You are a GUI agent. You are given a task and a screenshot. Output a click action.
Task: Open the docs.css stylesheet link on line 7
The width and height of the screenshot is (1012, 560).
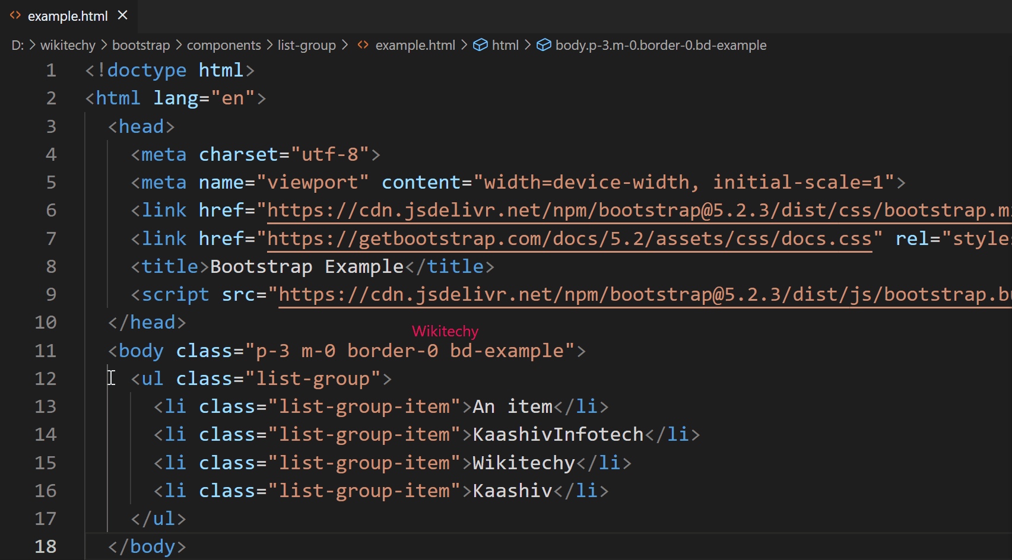point(564,238)
